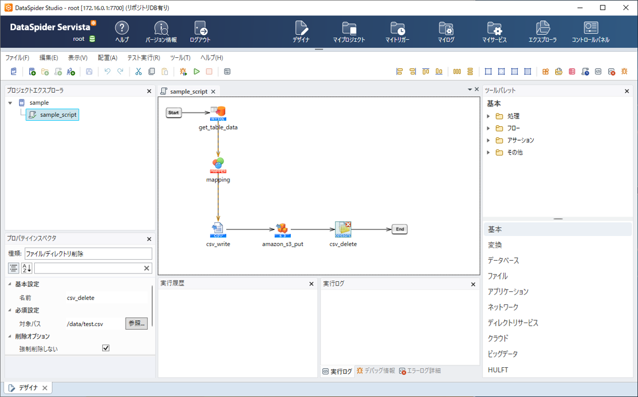Select sample_script in project explorer tree

coord(52,115)
